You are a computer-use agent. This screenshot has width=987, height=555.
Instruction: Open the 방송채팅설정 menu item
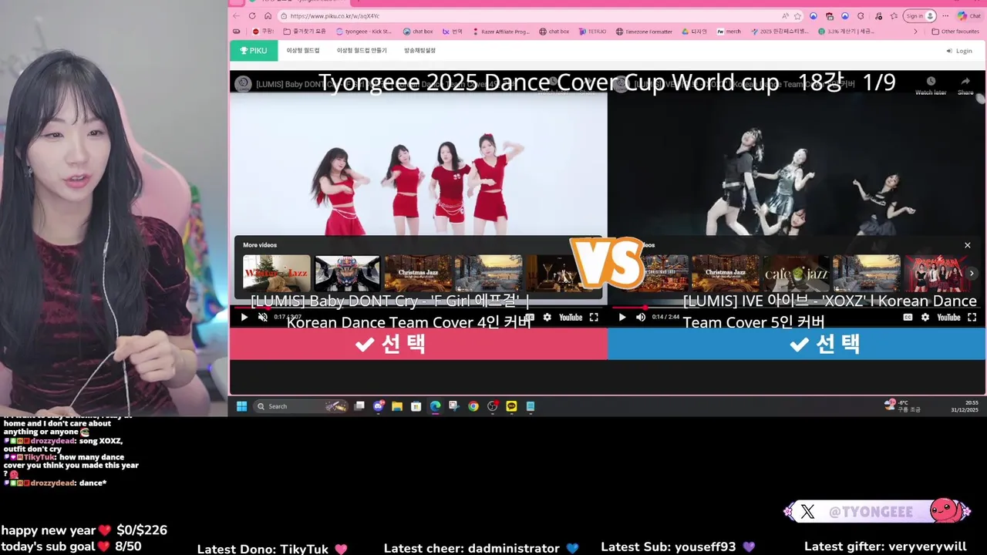420,51
